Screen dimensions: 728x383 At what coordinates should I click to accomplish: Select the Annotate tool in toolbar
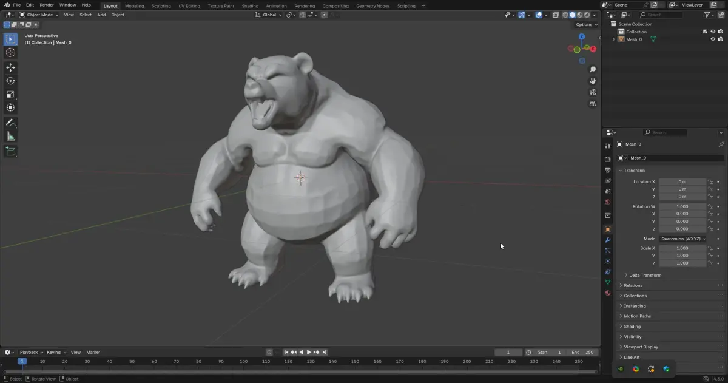(x=10, y=123)
